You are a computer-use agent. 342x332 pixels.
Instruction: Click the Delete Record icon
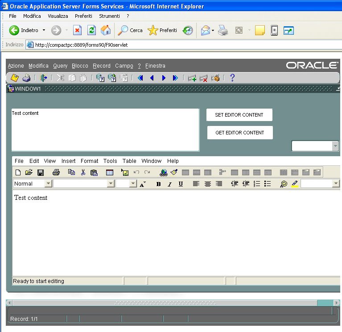[203, 78]
